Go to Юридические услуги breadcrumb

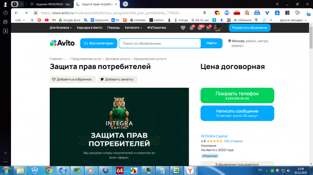pyautogui.click(x=150, y=59)
